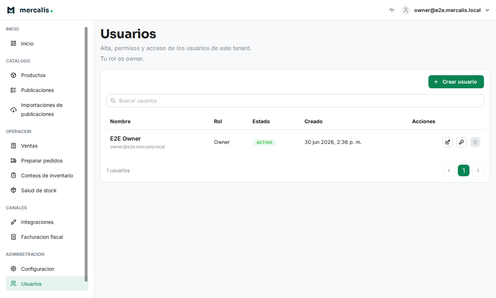Click the user avatar icon in header
The width and height of the screenshot is (496, 298).
[406, 10]
